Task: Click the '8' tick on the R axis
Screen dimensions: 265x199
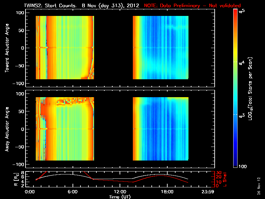Action: click(22, 172)
